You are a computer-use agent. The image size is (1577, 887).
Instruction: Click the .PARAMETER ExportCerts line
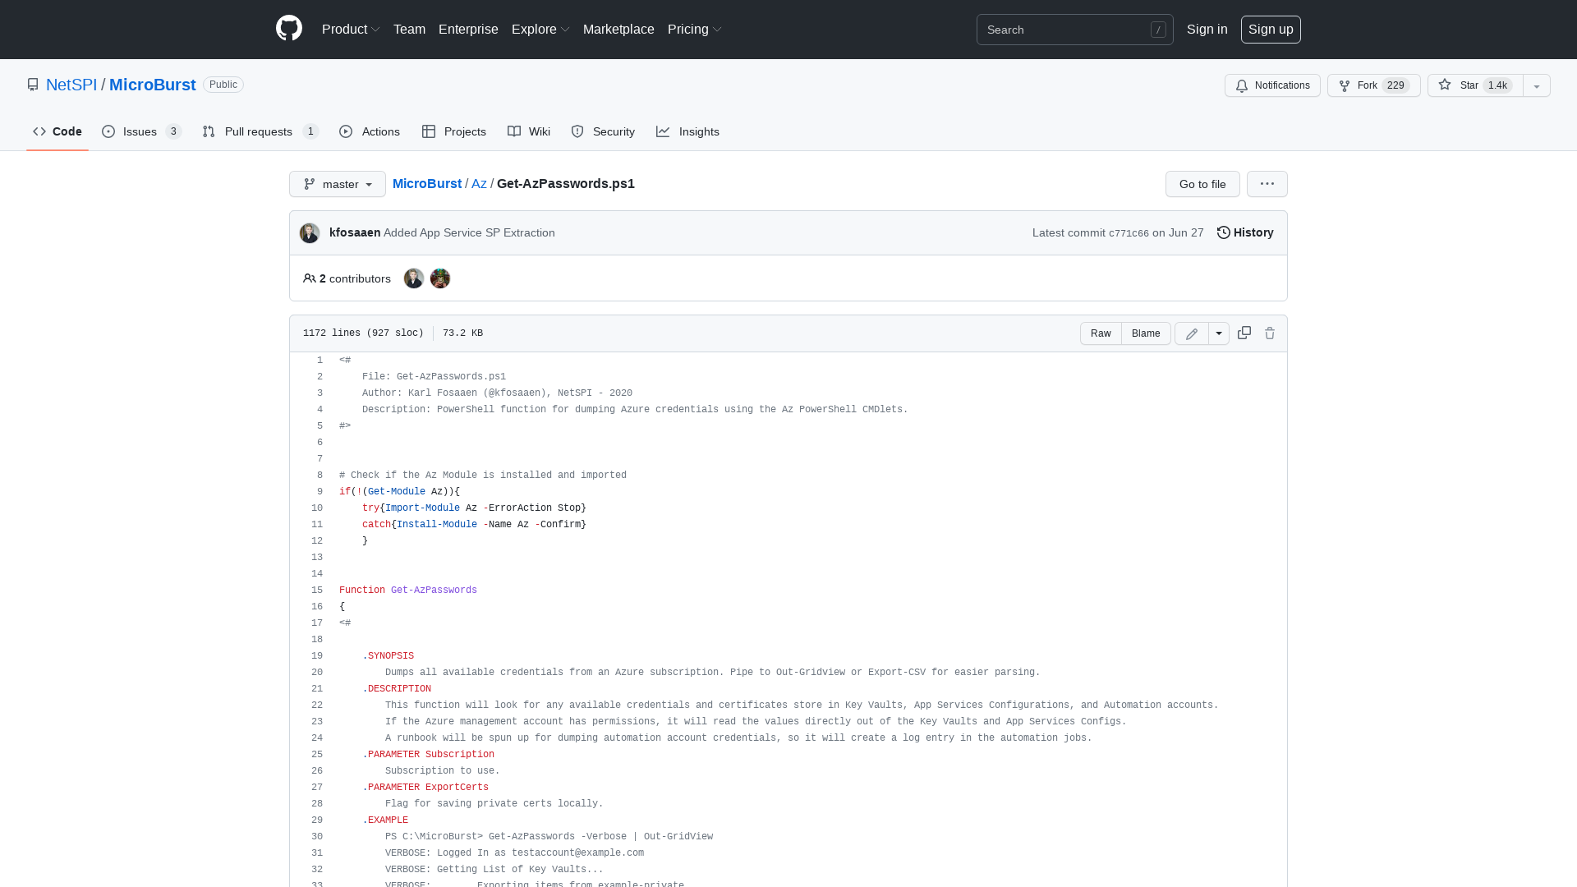click(425, 787)
